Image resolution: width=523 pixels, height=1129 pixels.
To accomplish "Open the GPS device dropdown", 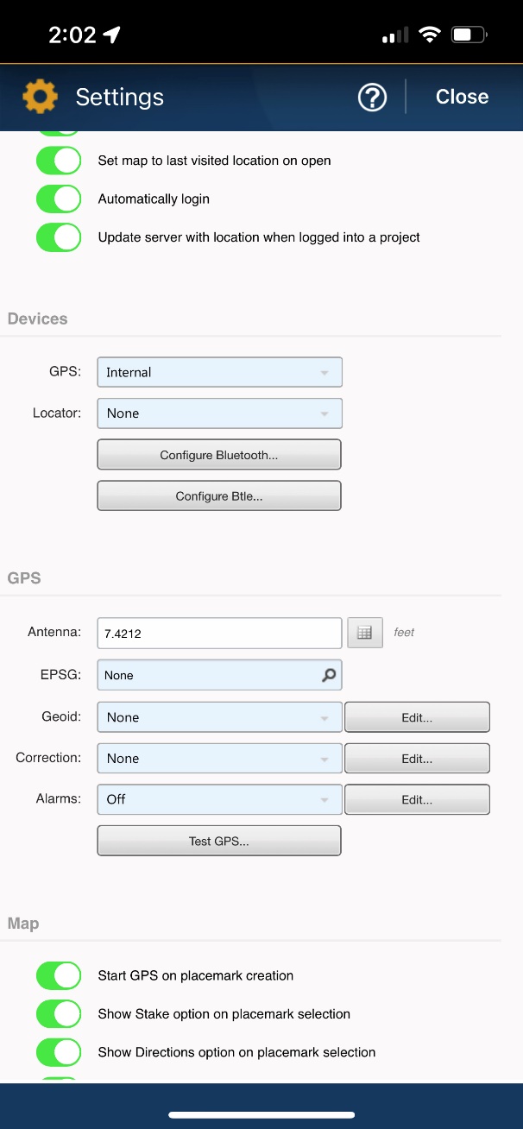I will pyautogui.click(x=219, y=372).
